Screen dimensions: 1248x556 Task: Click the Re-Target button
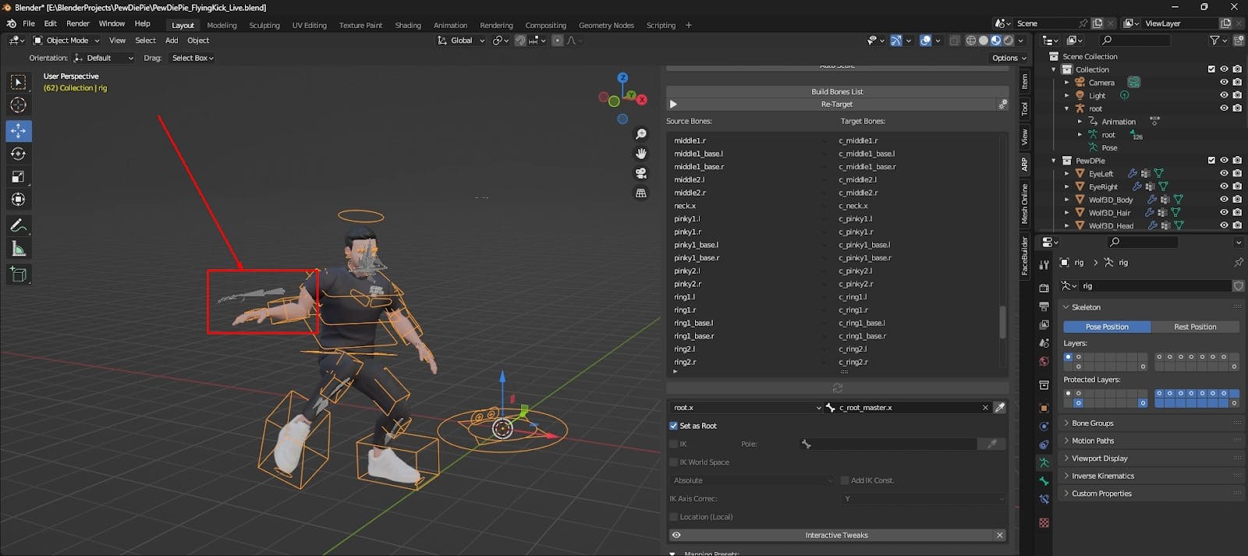[836, 104]
